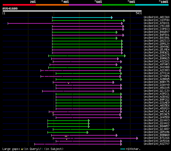Open the UniRef100_D0CH88 entry
The width and height of the screenshot is (171, 151).
click(x=157, y=67)
